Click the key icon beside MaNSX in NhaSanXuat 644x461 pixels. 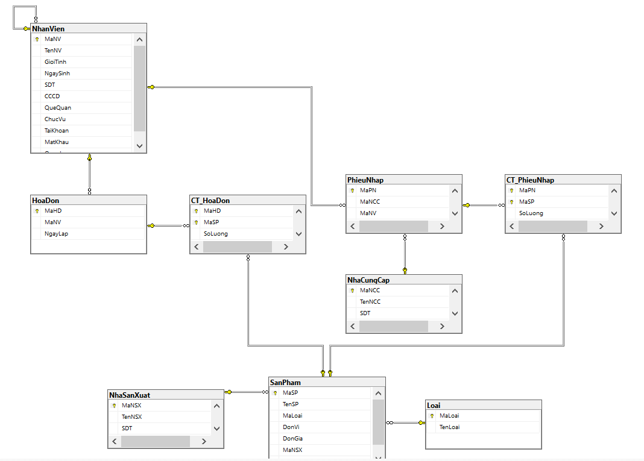click(114, 406)
